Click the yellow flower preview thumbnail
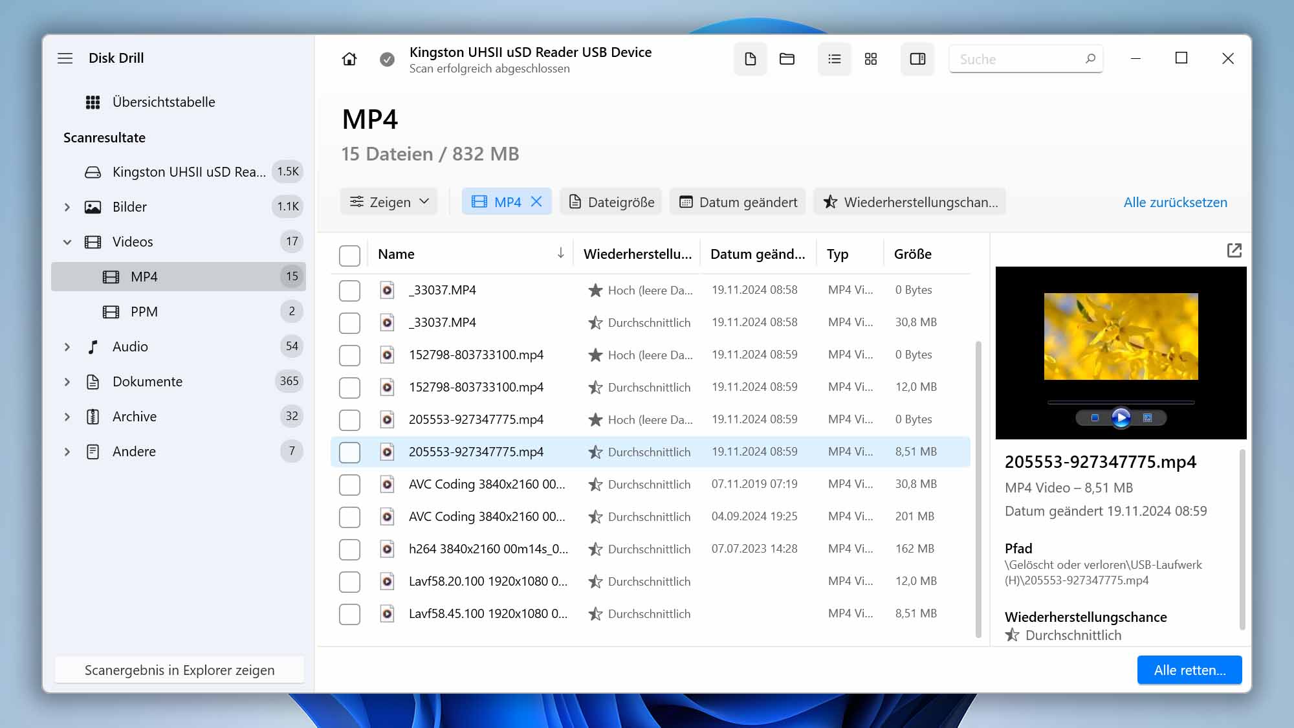Screen dimensions: 1294x728 [1121, 336]
